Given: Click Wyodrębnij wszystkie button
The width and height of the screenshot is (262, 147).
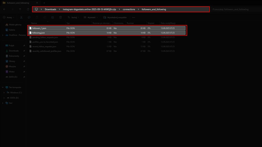Looking at the screenshot, I should pos(116,17).
